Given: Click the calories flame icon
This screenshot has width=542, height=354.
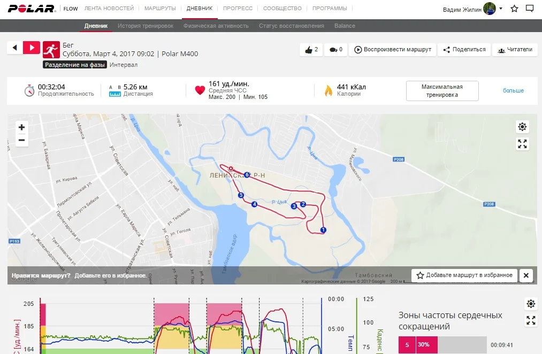Looking at the screenshot, I should pos(329,90).
